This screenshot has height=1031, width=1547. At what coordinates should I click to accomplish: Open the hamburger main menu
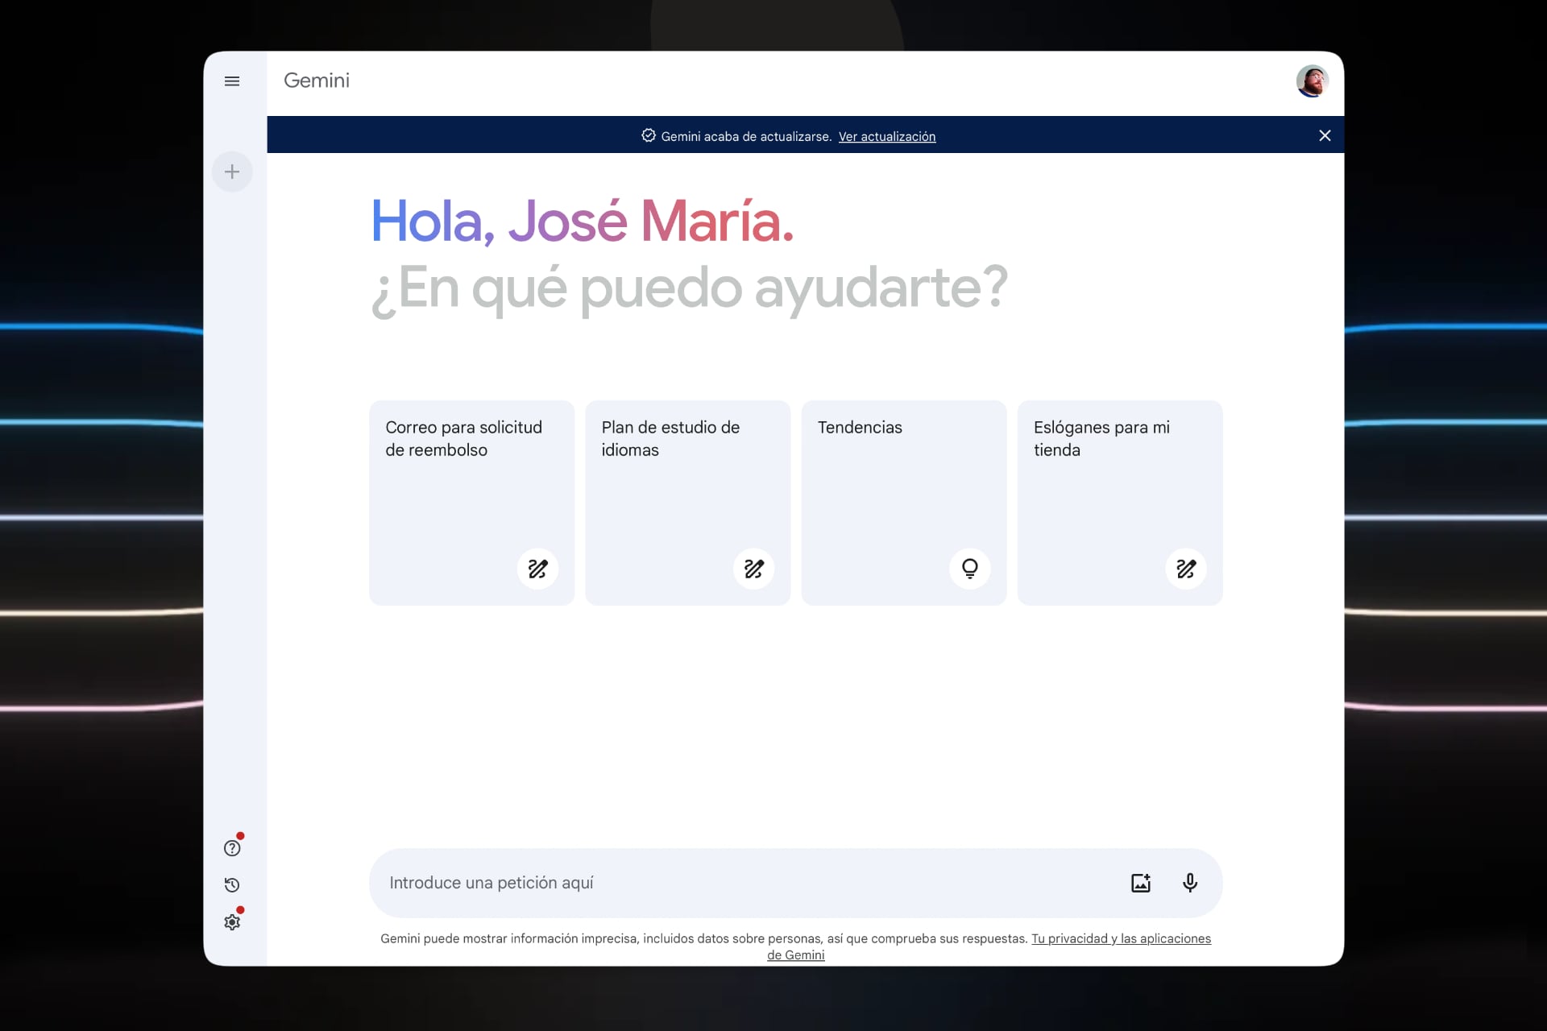click(232, 81)
